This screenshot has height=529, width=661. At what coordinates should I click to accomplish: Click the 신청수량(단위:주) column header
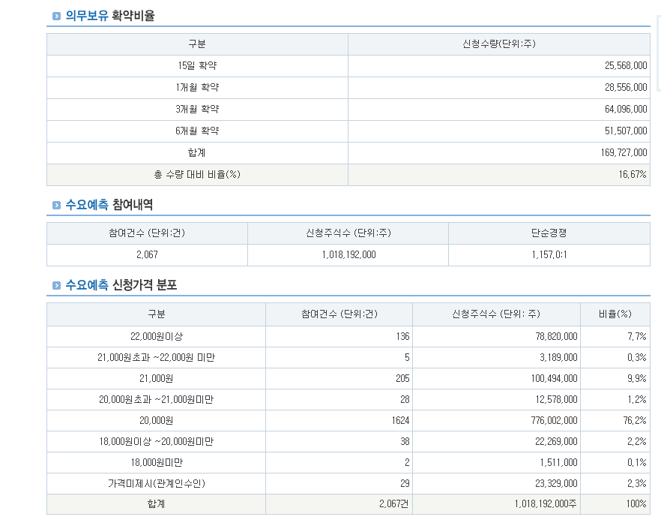(498, 44)
